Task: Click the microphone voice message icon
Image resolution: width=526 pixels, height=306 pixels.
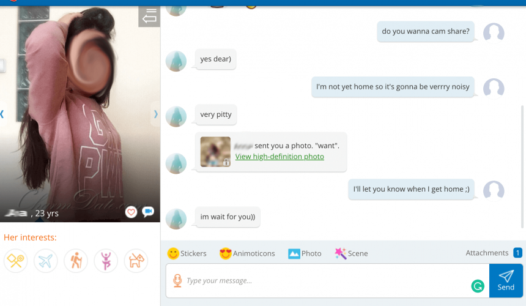Action: click(177, 280)
